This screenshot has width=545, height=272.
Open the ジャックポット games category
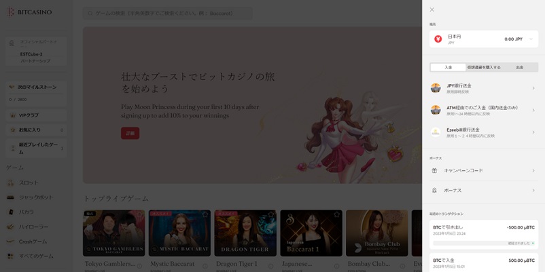coord(36,197)
